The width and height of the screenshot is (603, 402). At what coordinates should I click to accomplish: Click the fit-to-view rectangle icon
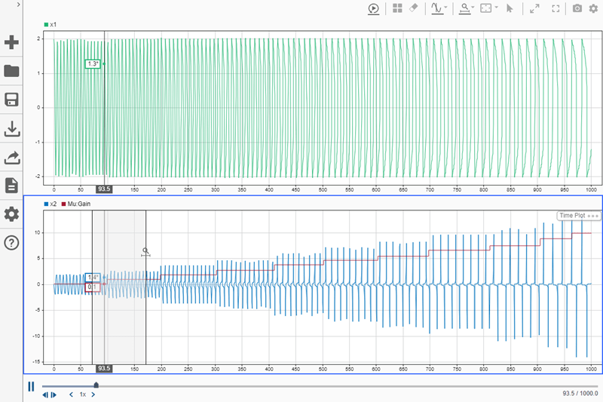(486, 8)
